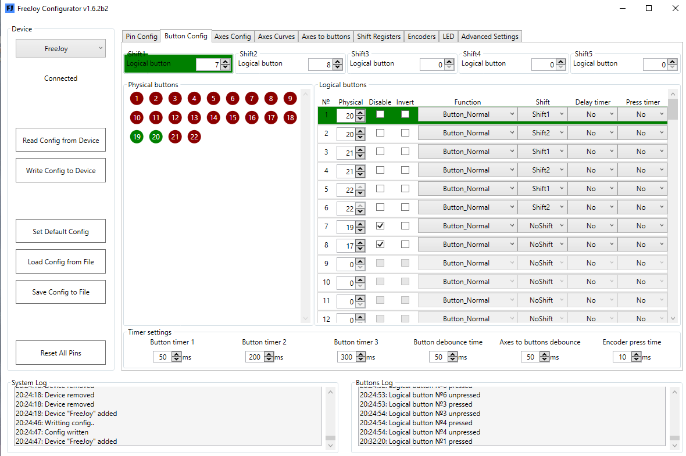
Task: Uncheck Disable for logical button 8
Action: click(x=380, y=245)
